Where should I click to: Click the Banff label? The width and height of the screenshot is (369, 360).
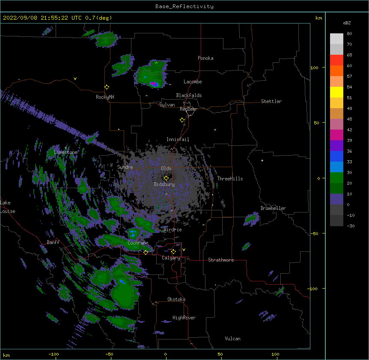pos(53,242)
